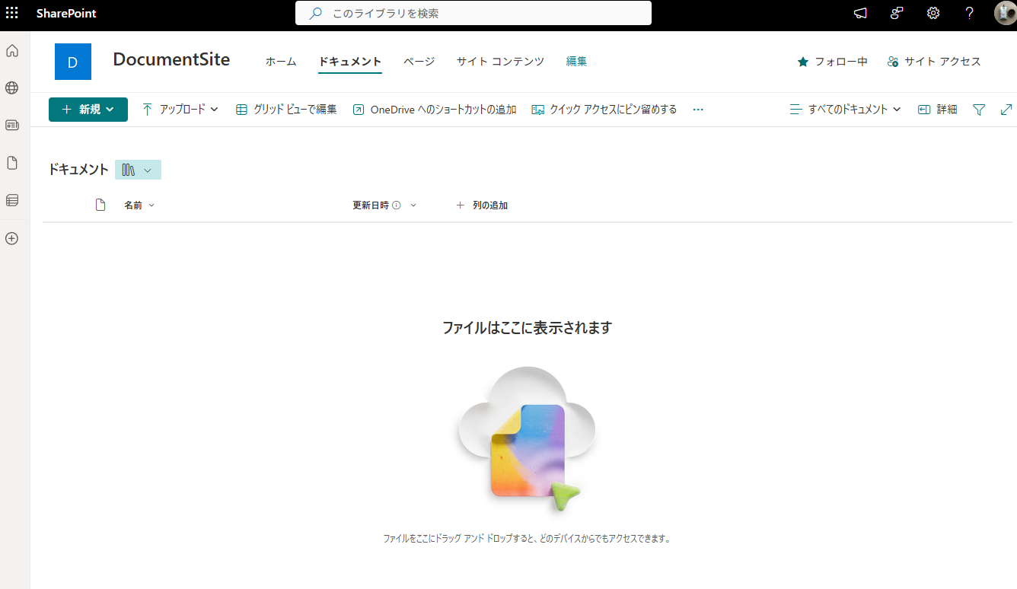Click the 列の追加 button

point(482,205)
